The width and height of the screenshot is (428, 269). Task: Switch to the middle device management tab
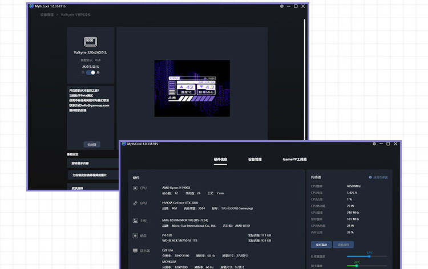tap(255, 160)
